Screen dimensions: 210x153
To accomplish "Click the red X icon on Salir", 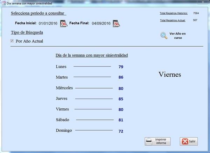I will [185, 141].
